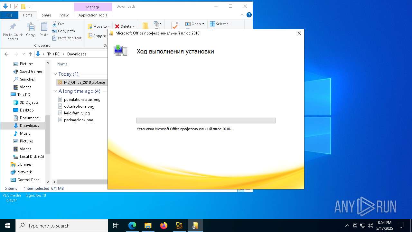
Task: Sort by the Name column header
Action: (62, 64)
